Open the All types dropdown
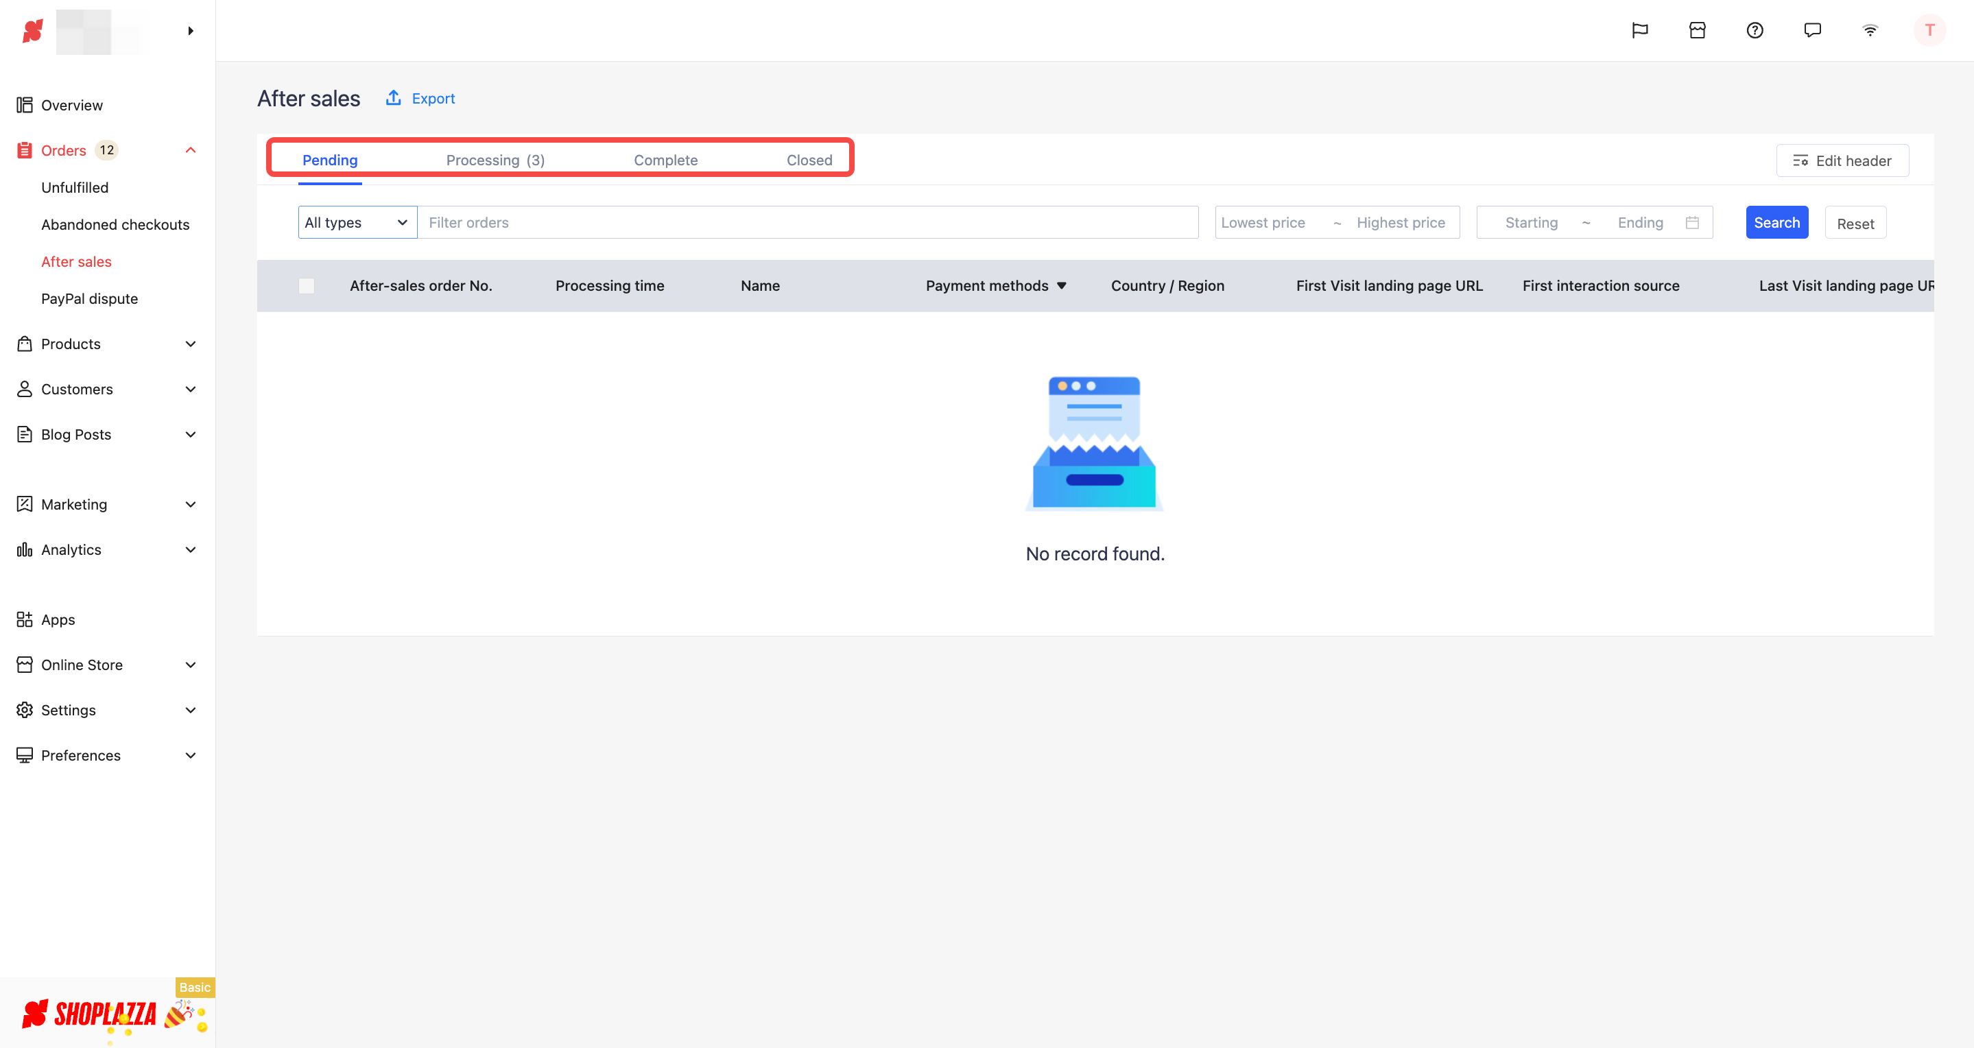 click(357, 222)
